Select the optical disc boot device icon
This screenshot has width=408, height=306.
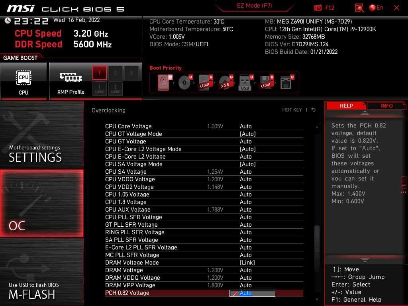[x=185, y=82]
